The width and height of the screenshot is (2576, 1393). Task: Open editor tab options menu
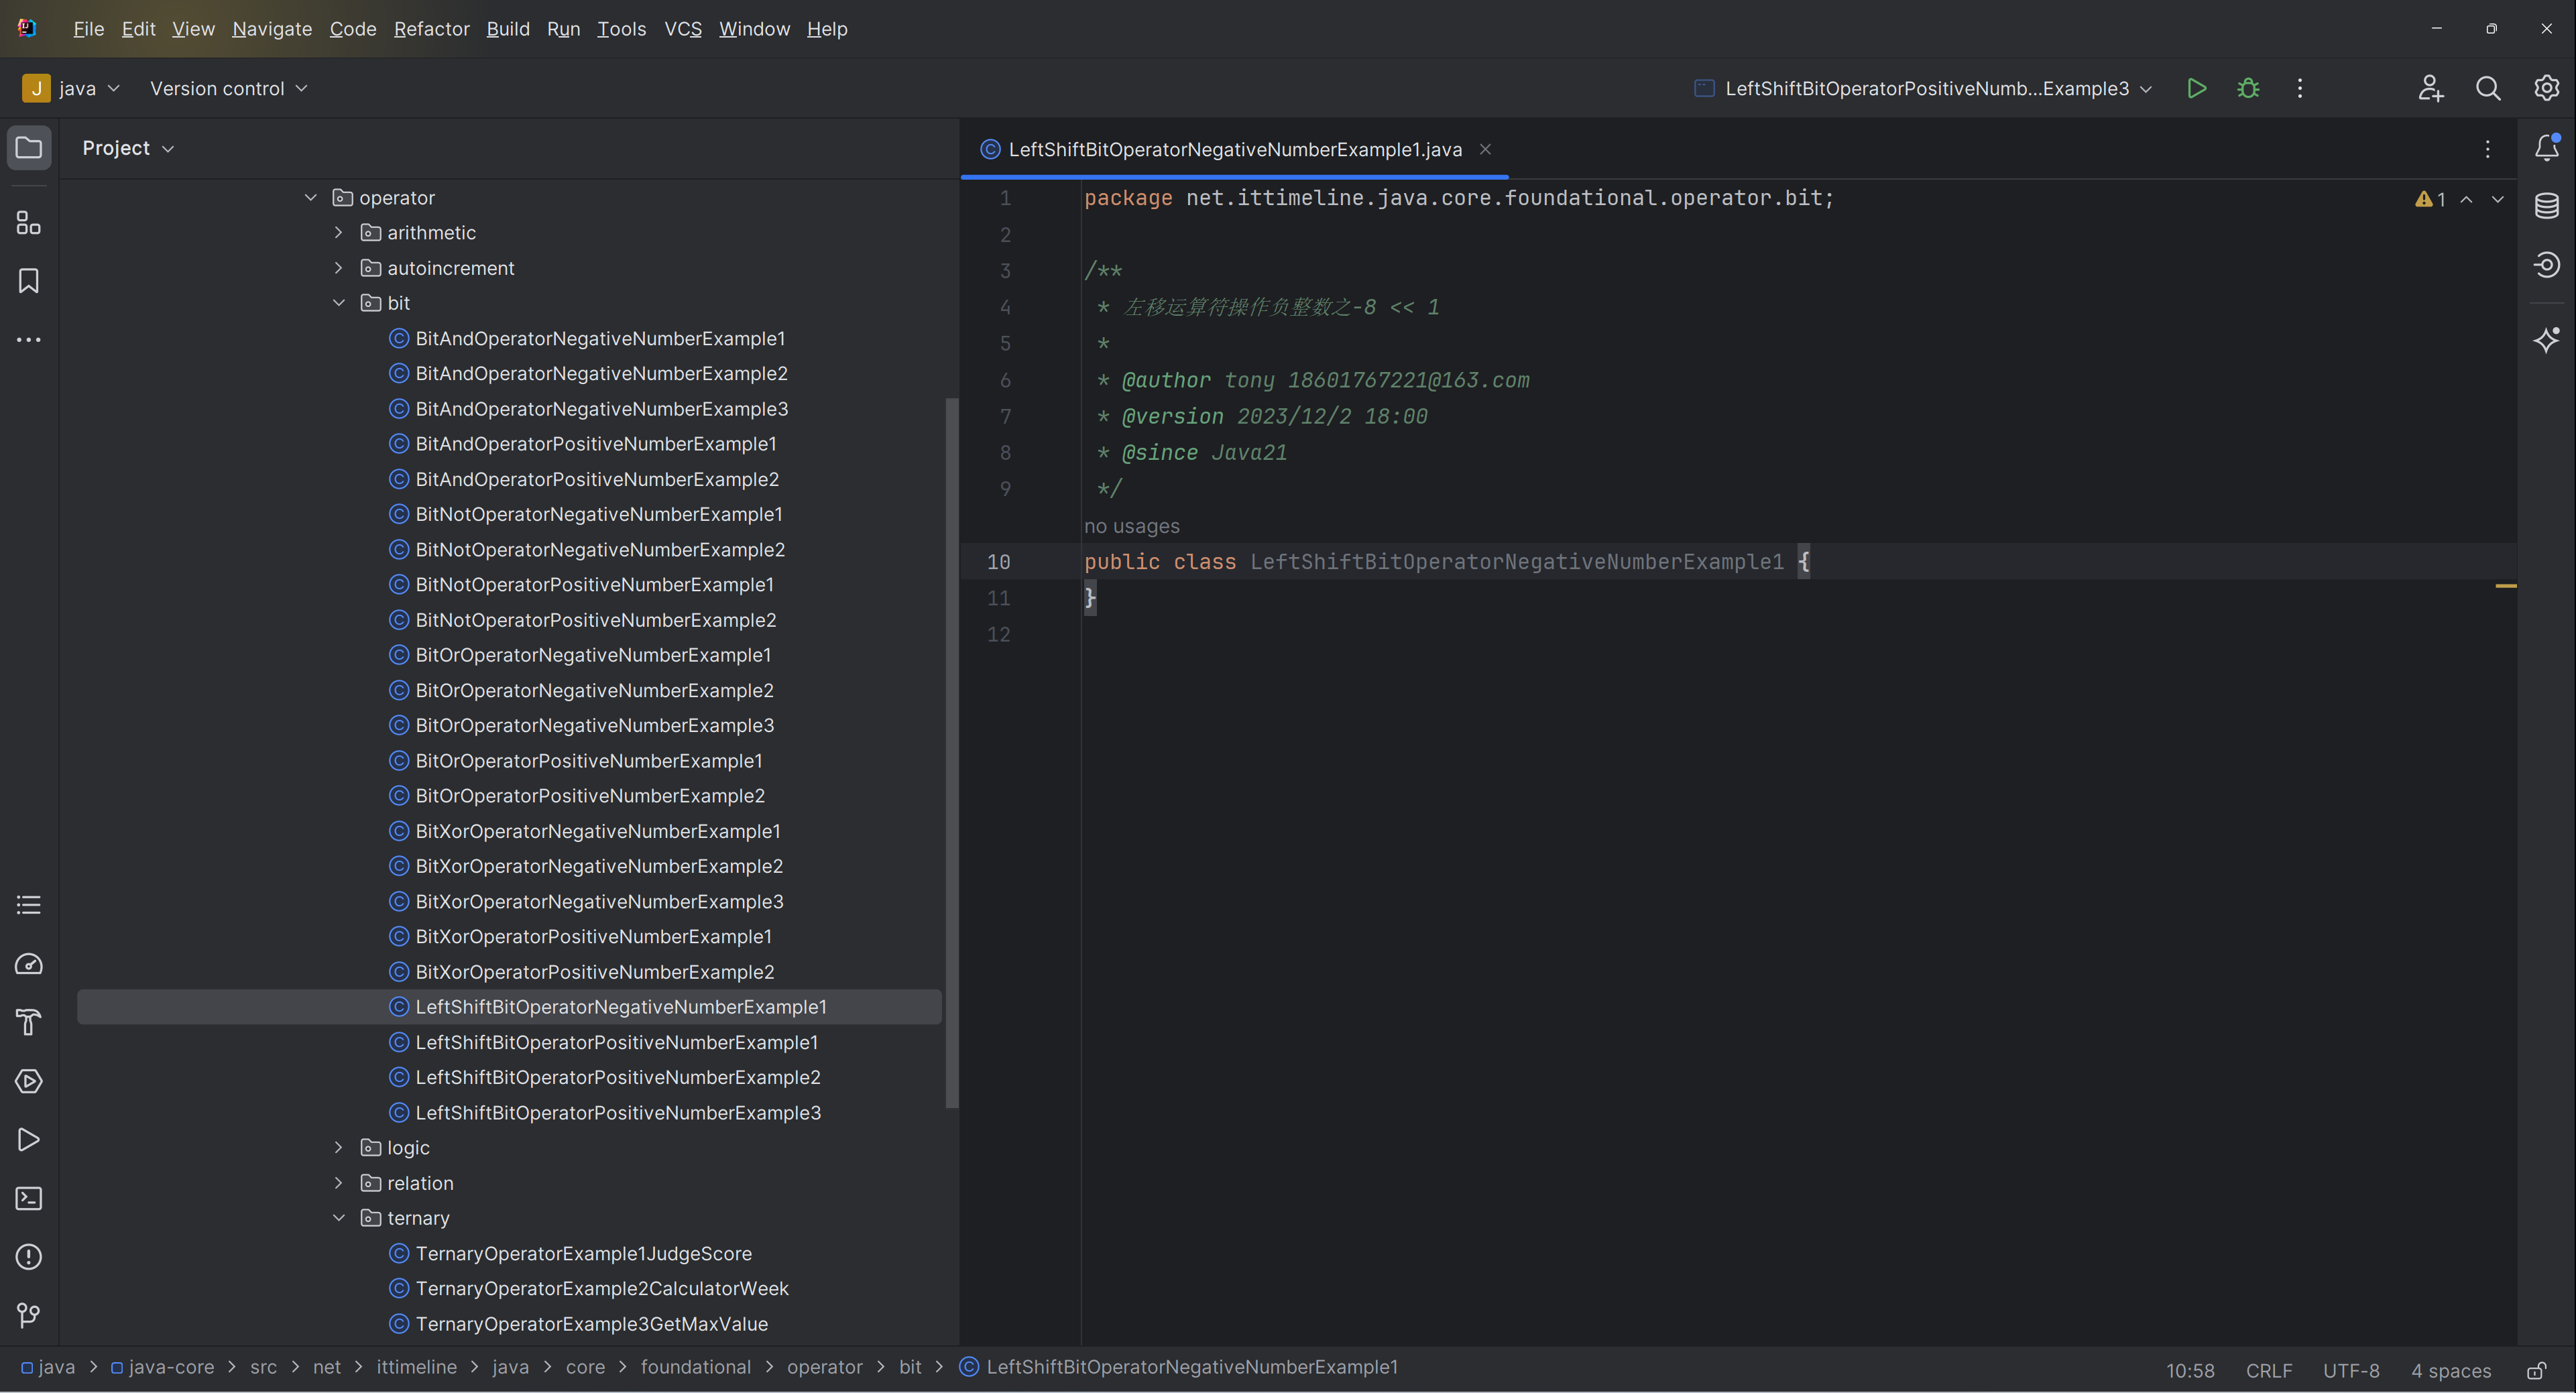pos(2488,149)
